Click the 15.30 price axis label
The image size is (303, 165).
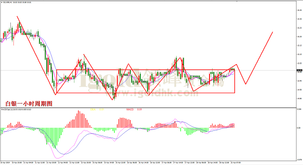(300, 19)
